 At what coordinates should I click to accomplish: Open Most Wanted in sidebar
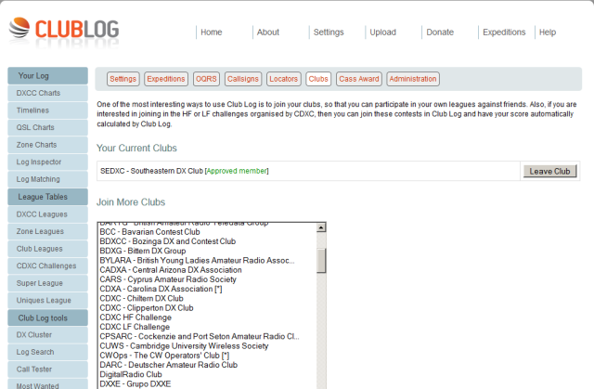pos(47,384)
